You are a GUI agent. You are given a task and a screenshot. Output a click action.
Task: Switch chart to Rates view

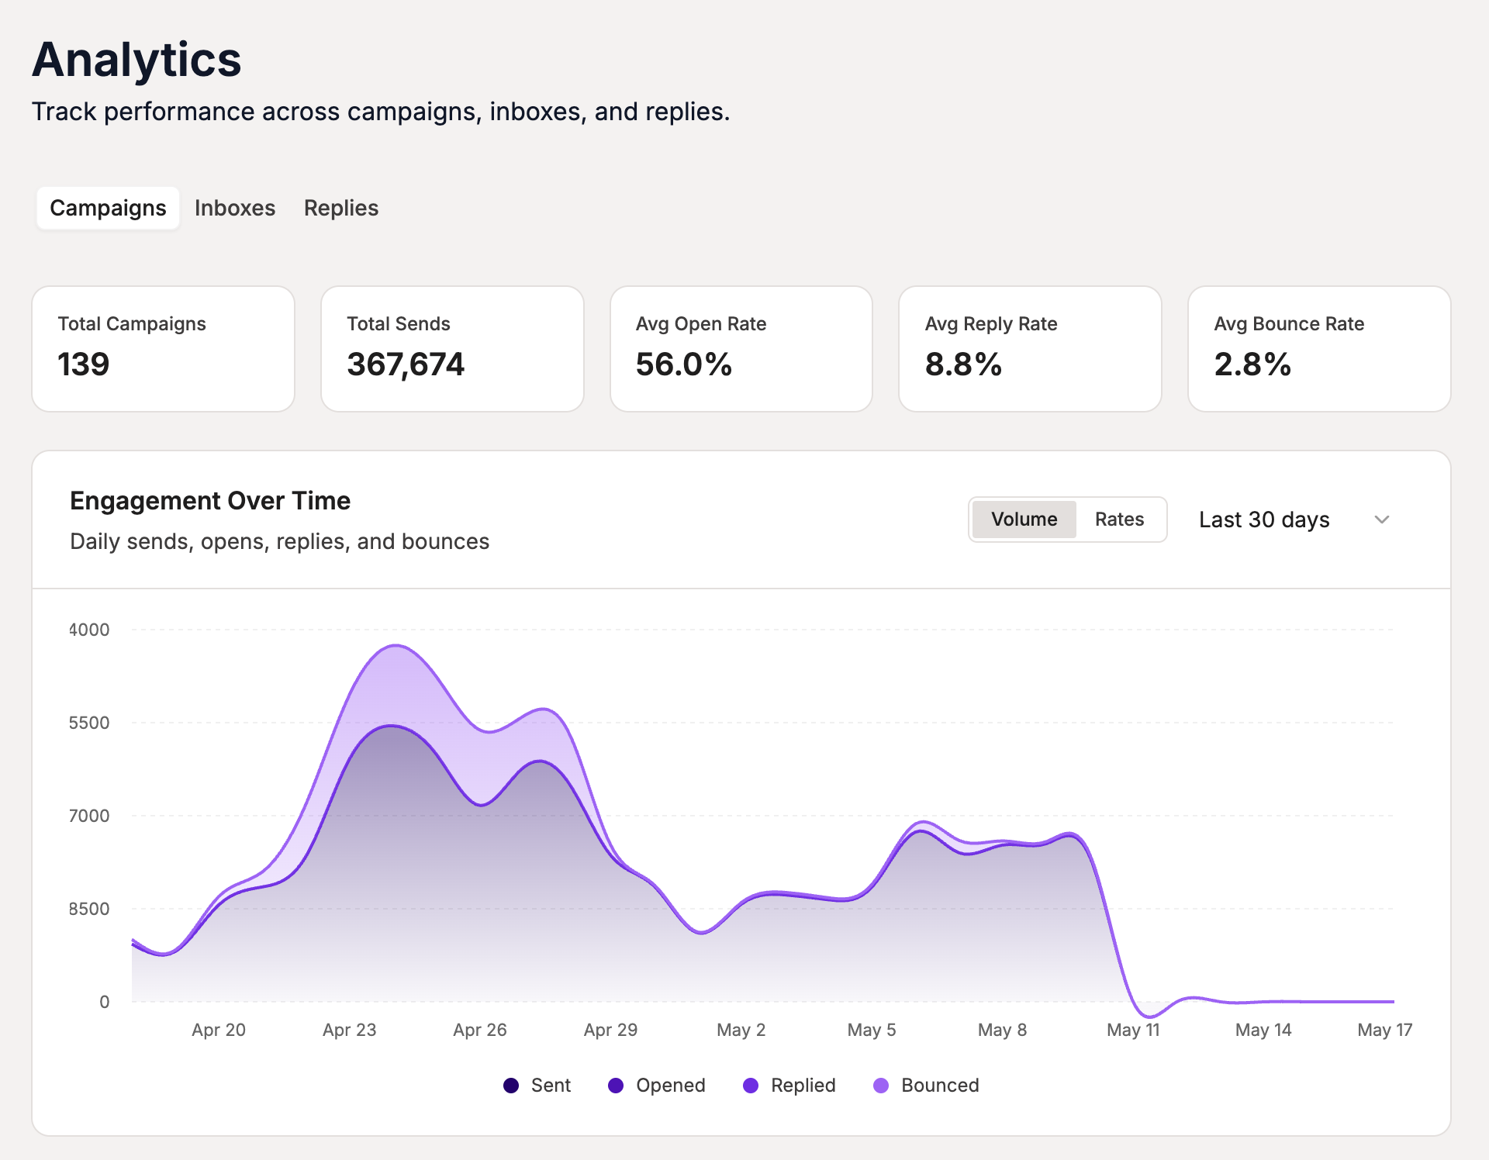1119,520
